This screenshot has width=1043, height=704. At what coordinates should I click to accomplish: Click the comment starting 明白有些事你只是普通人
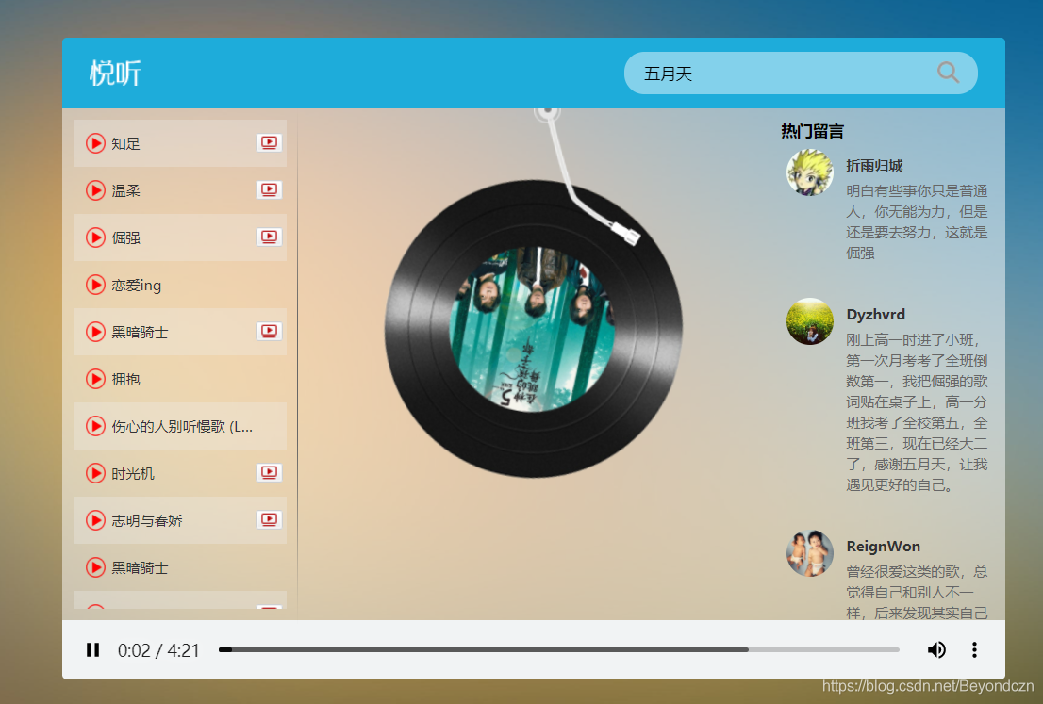pos(917,222)
